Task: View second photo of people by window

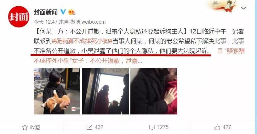Action: pyautogui.click(x=106, y=91)
